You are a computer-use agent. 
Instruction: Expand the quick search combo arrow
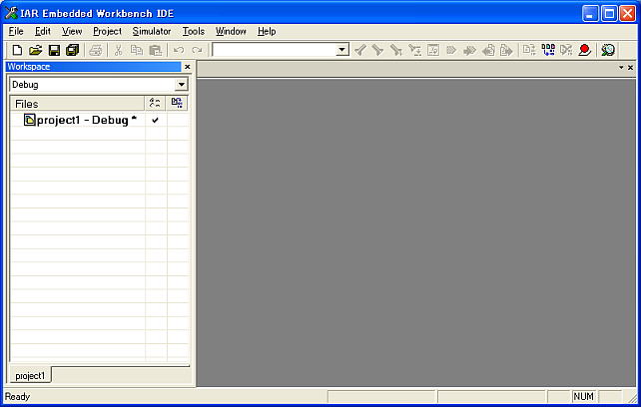[x=341, y=50]
